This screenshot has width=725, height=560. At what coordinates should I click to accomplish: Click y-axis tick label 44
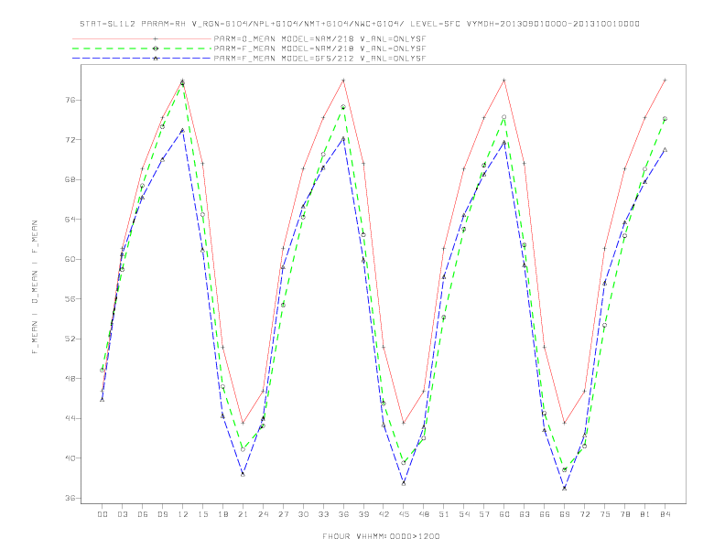[x=70, y=418]
